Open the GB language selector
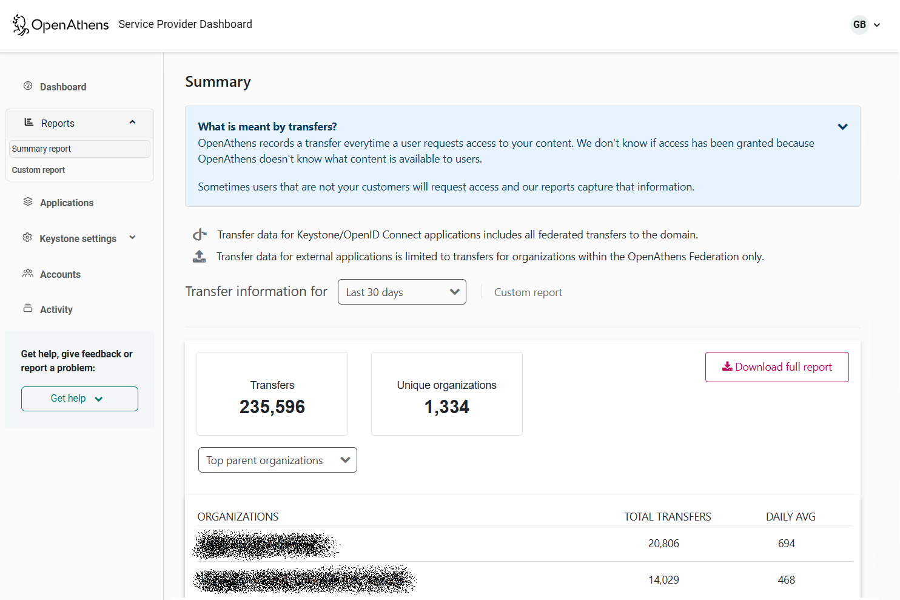This screenshot has height=600, width=900. click(x=865, y=24)
